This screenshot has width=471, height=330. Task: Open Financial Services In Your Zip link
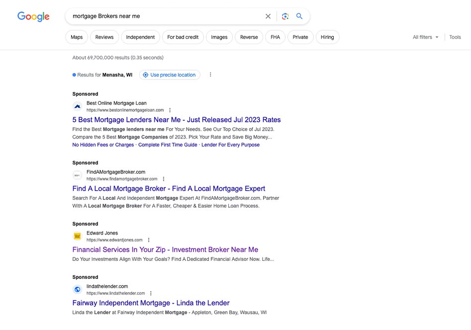(x=165, y=249)
